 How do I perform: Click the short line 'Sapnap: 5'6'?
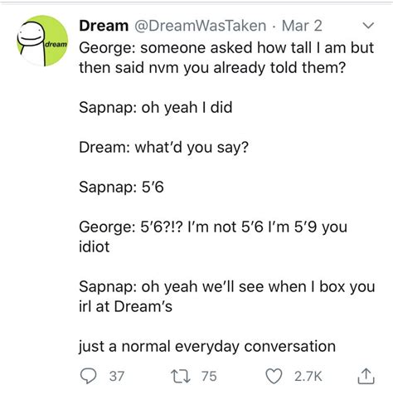coord(121,187)
